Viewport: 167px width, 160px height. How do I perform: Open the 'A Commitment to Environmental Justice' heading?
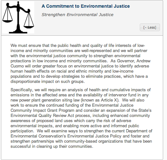[86, 6]
